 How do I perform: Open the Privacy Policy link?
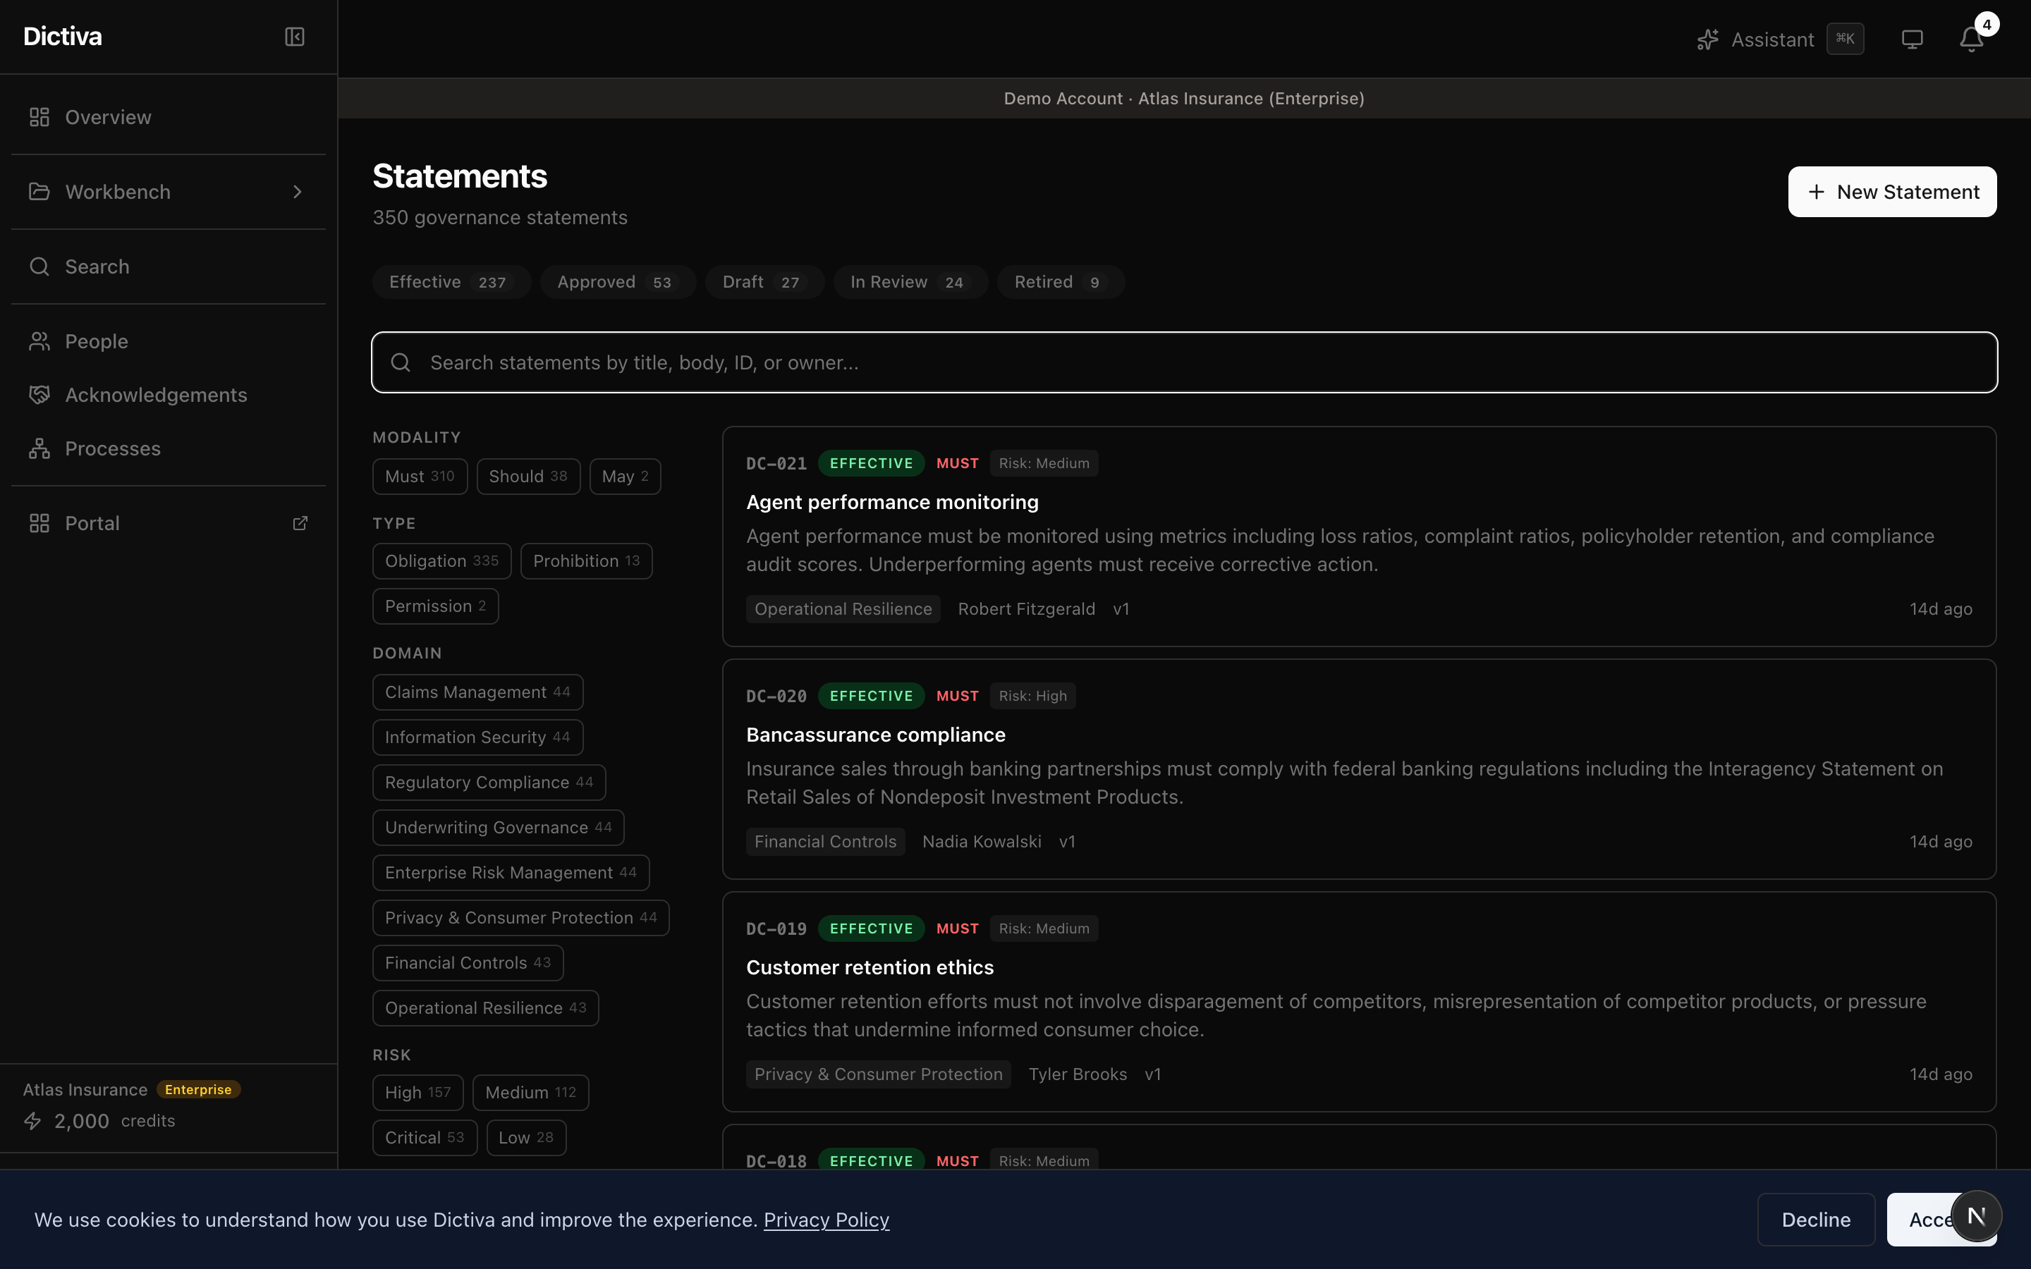tap(826, 1220)
